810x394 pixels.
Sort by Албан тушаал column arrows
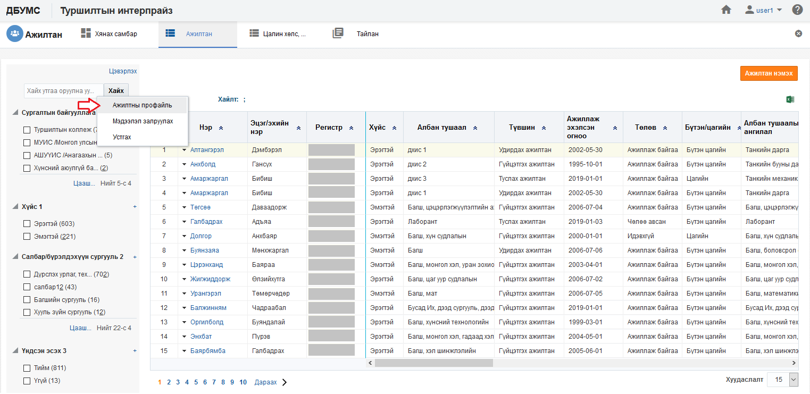pyautogui.click(x=475, y=128)
